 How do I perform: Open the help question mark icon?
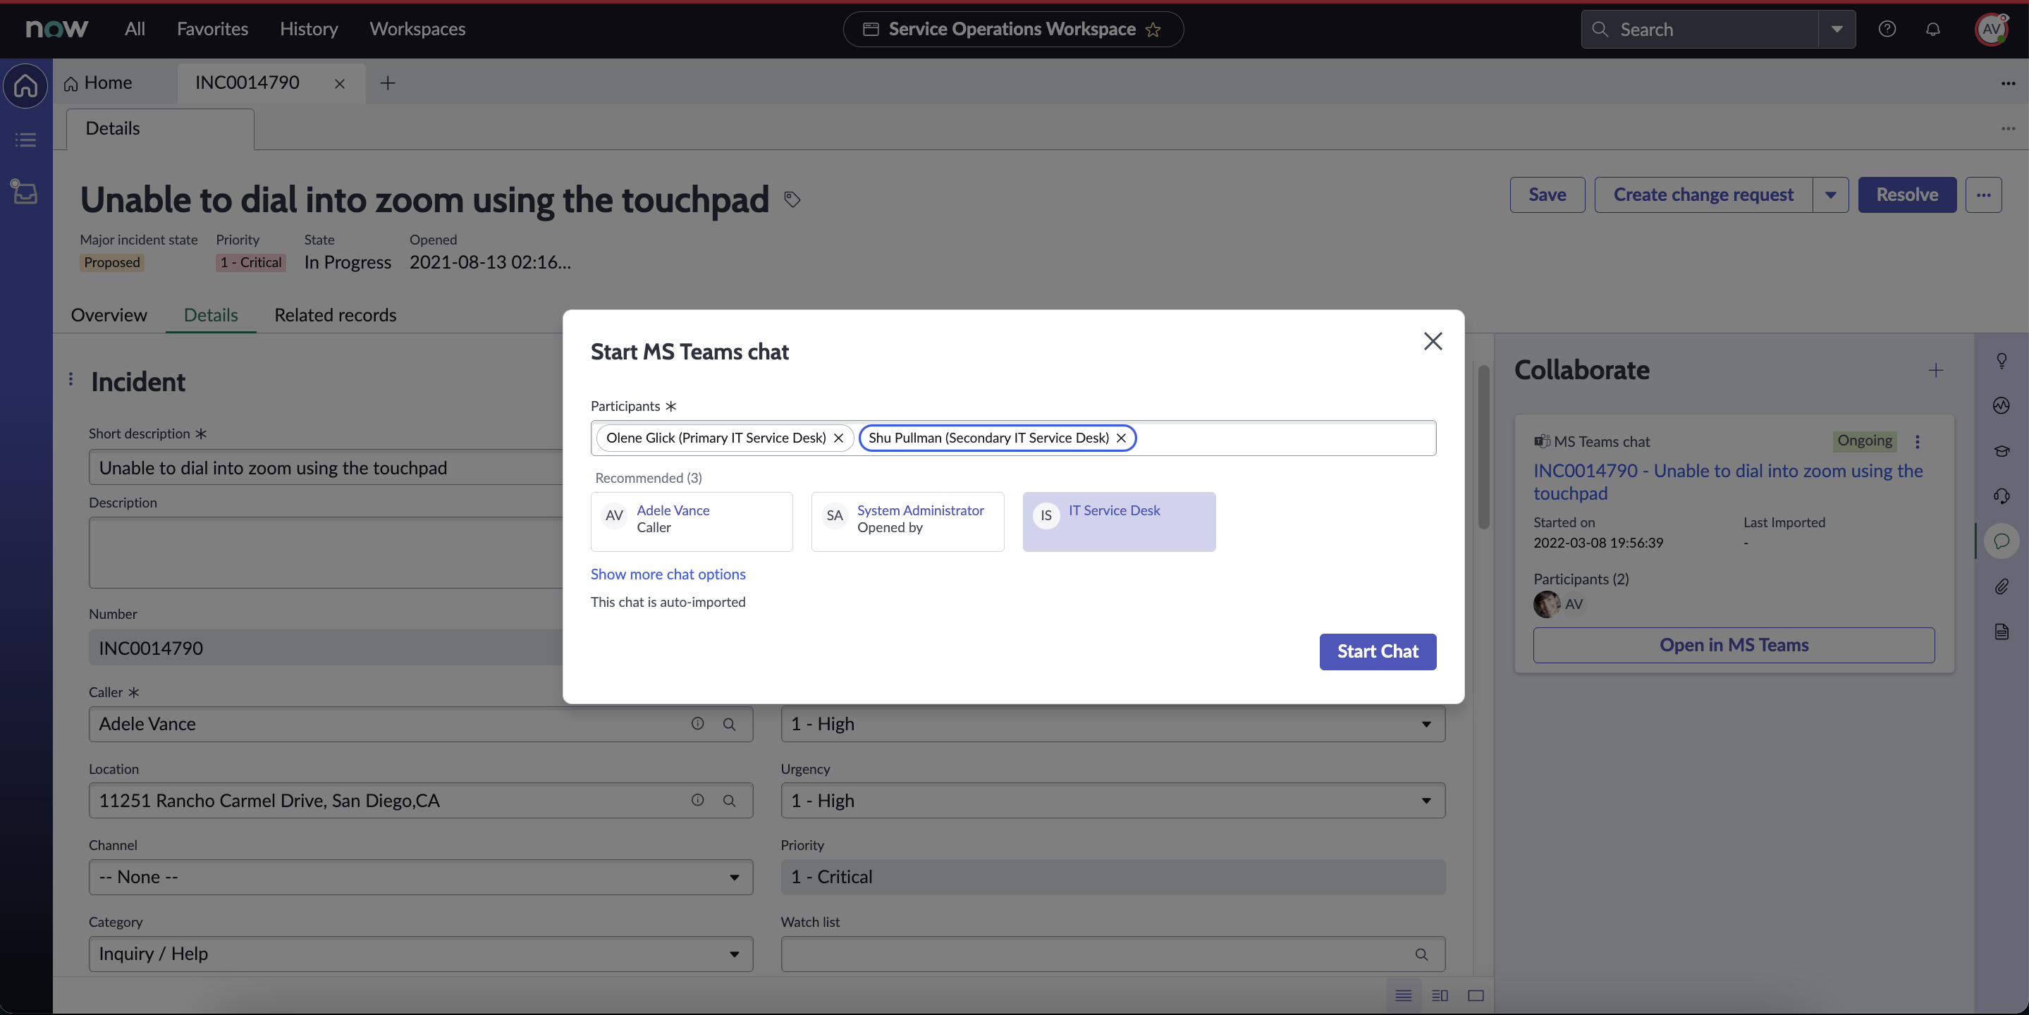click(x=1887, y=29)
